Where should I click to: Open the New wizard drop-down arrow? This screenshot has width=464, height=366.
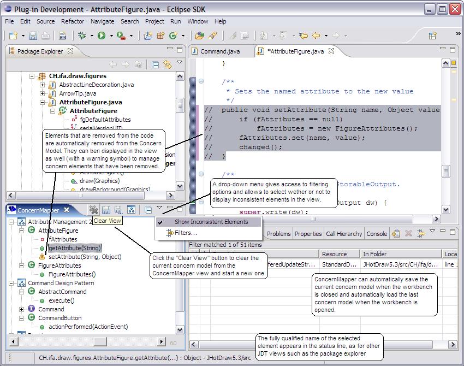23,36
